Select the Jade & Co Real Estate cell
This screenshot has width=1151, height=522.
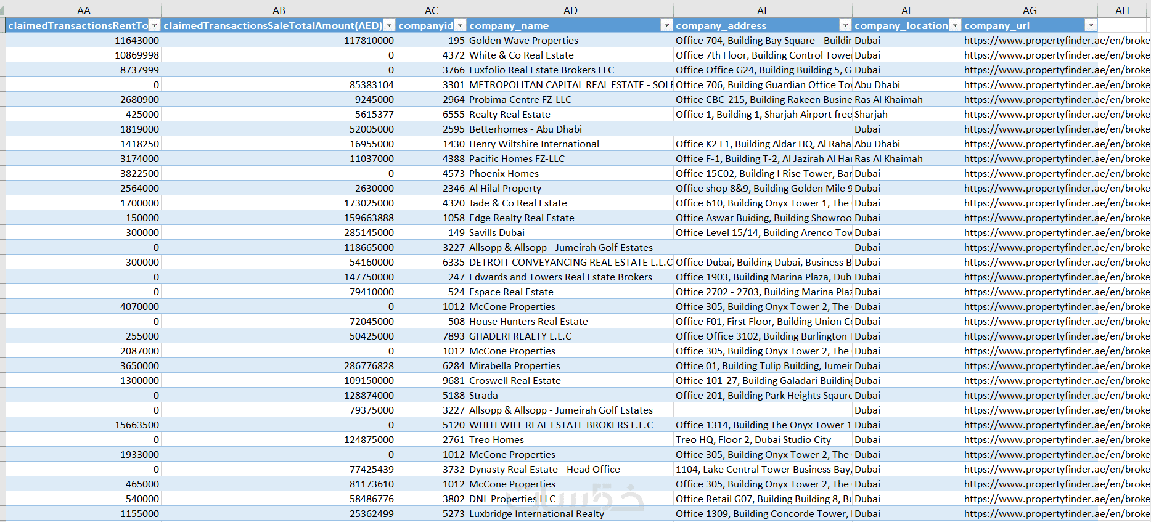[570, 203]
